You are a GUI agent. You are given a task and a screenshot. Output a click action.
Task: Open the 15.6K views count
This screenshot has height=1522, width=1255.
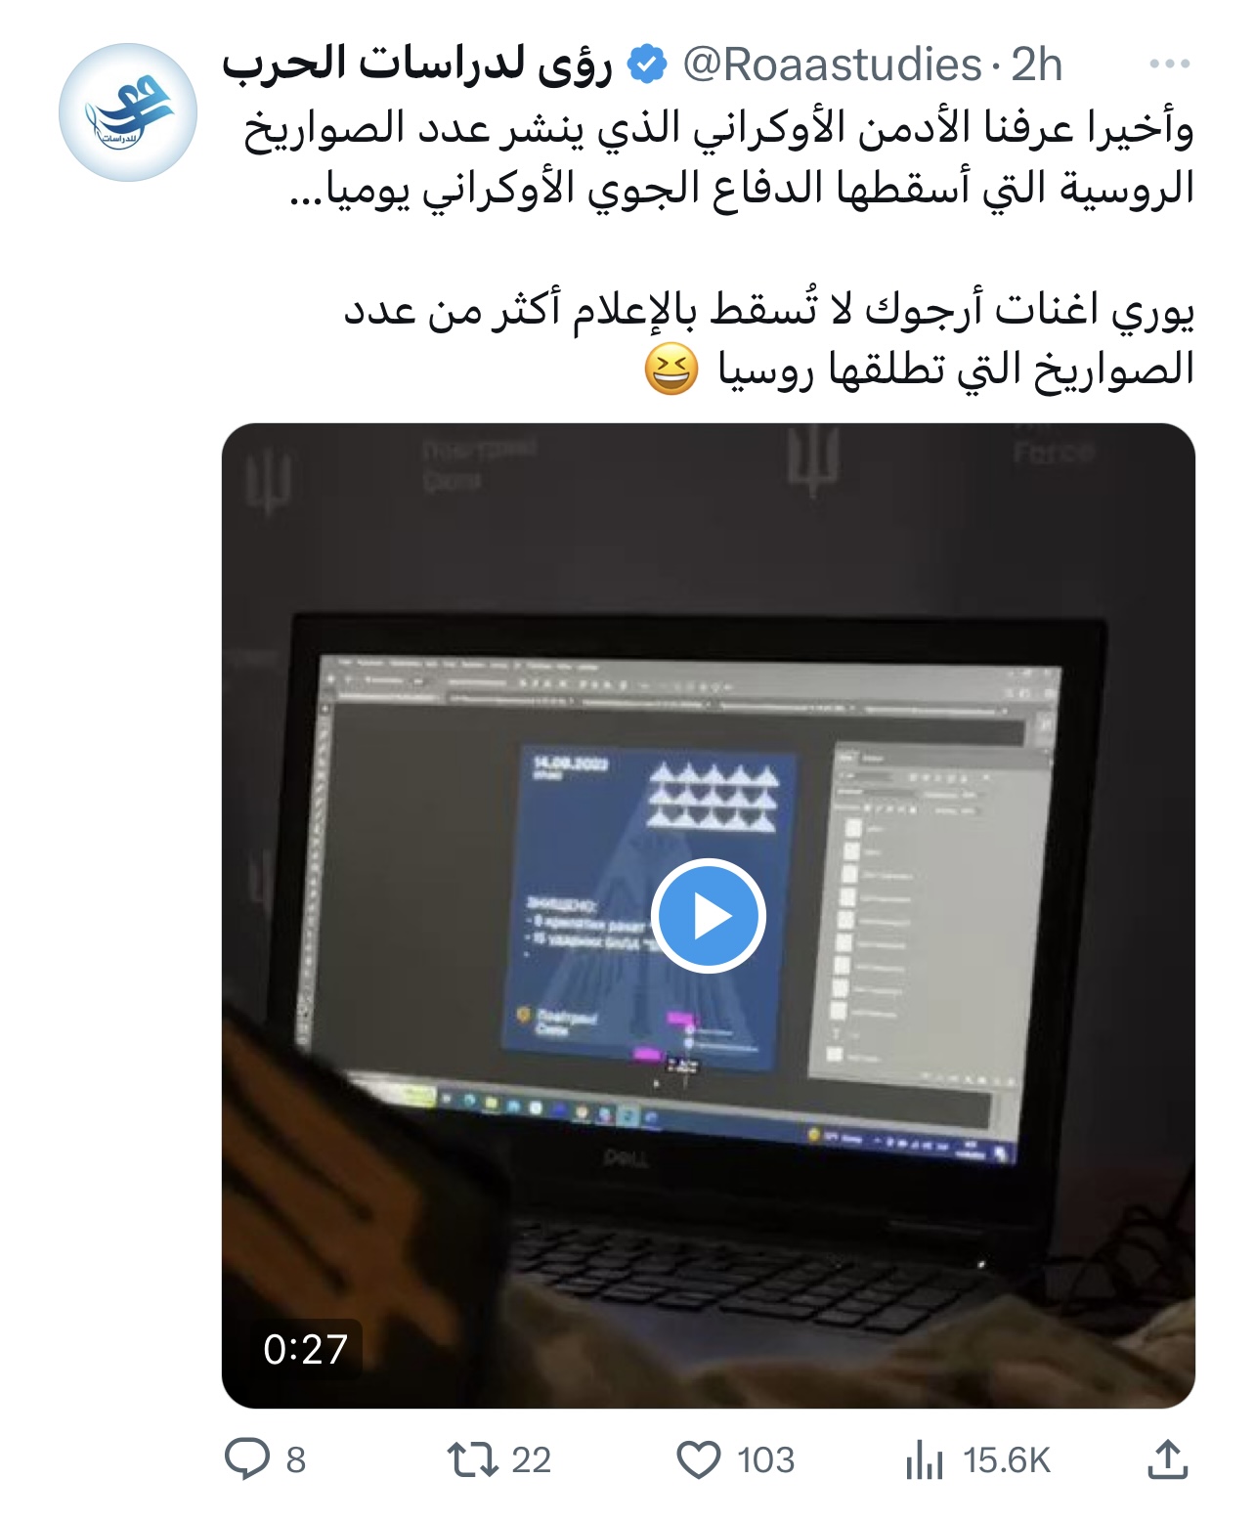[1006, 1460]
